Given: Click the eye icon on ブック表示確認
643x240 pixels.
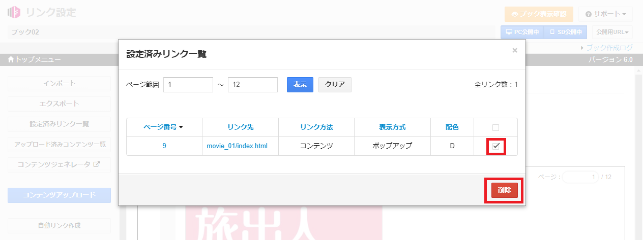Looking at the screenshot, I should [x=514, y=14].
